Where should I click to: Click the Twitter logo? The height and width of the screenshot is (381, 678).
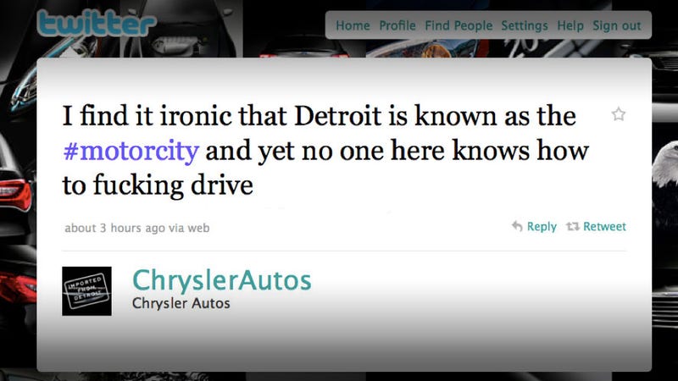(x=97, y=23)
